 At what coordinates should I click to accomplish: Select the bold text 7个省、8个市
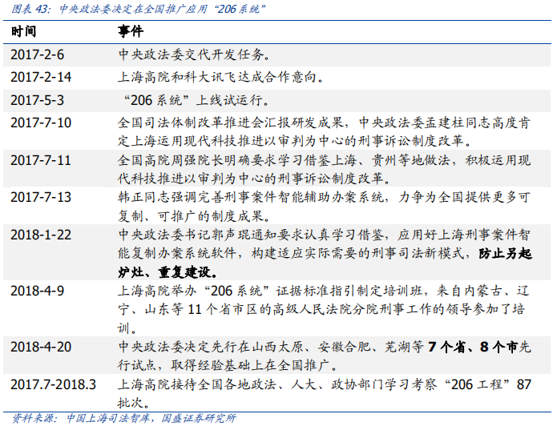click(473, 347)
